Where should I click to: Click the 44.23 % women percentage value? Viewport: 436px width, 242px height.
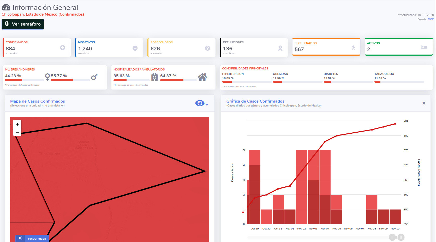(x=13, y=76)
